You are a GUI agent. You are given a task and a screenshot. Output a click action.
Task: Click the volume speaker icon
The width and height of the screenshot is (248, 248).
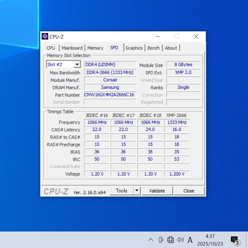(180, 240)
